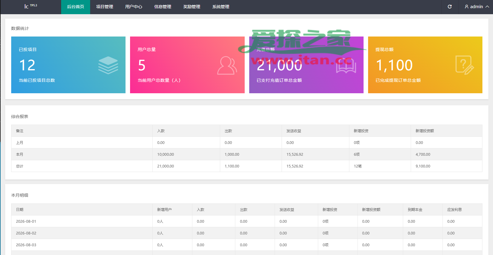Select the 总计 row label
Viewport: 493px width, 255px height.
pos(20,166)
